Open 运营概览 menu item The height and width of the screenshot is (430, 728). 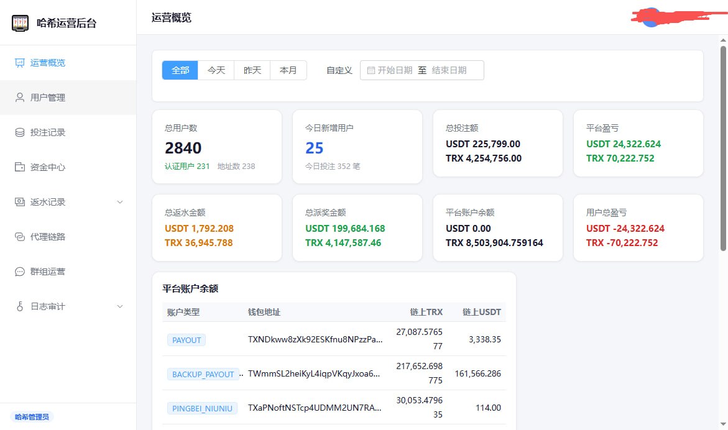[x=68, y=63]
